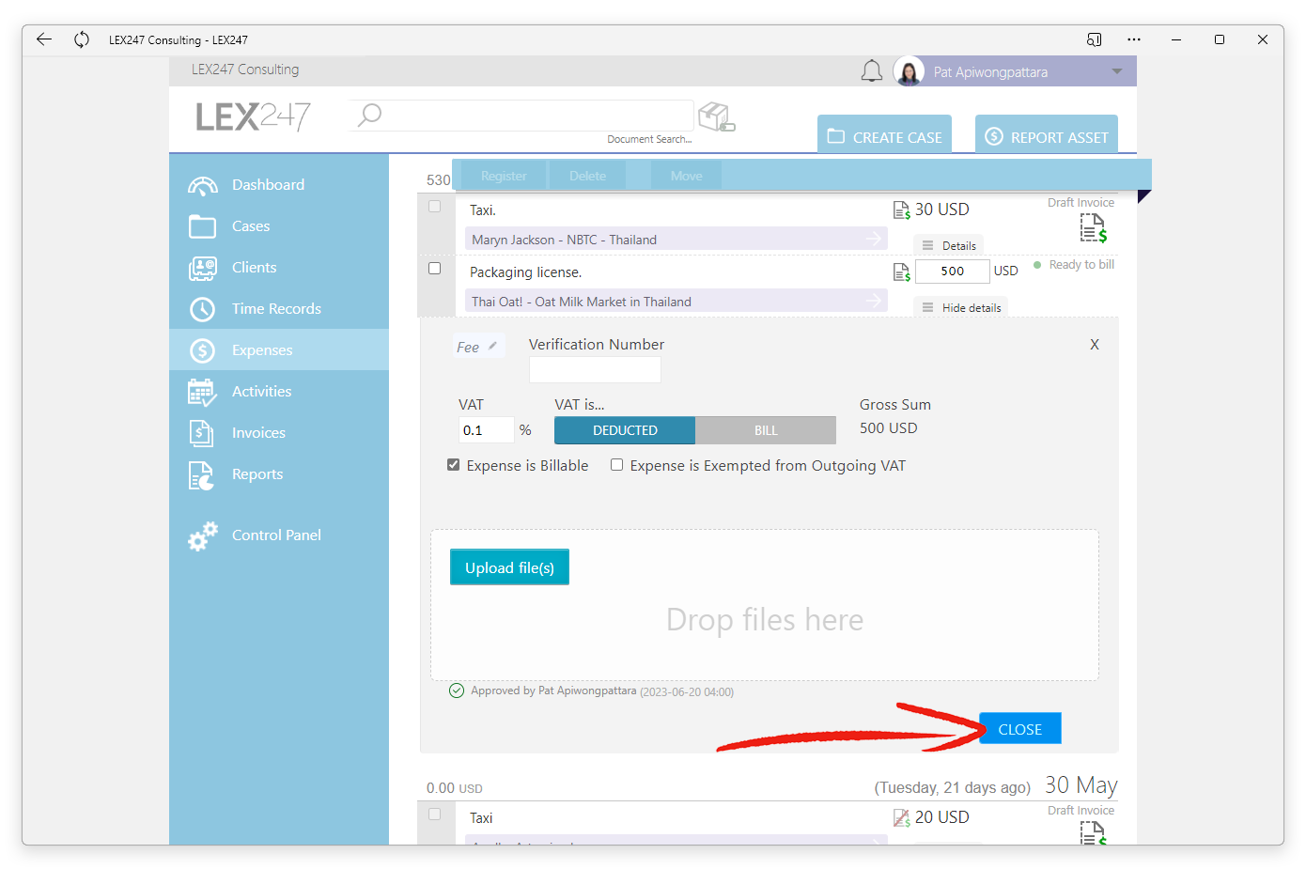Click the Document Search input field

521,116
